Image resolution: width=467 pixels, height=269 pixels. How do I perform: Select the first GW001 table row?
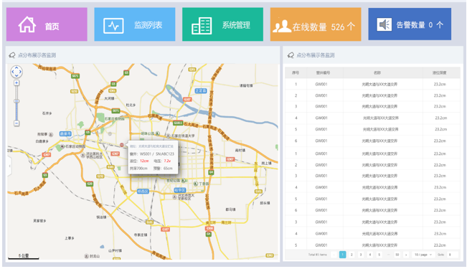coord(372,85)
